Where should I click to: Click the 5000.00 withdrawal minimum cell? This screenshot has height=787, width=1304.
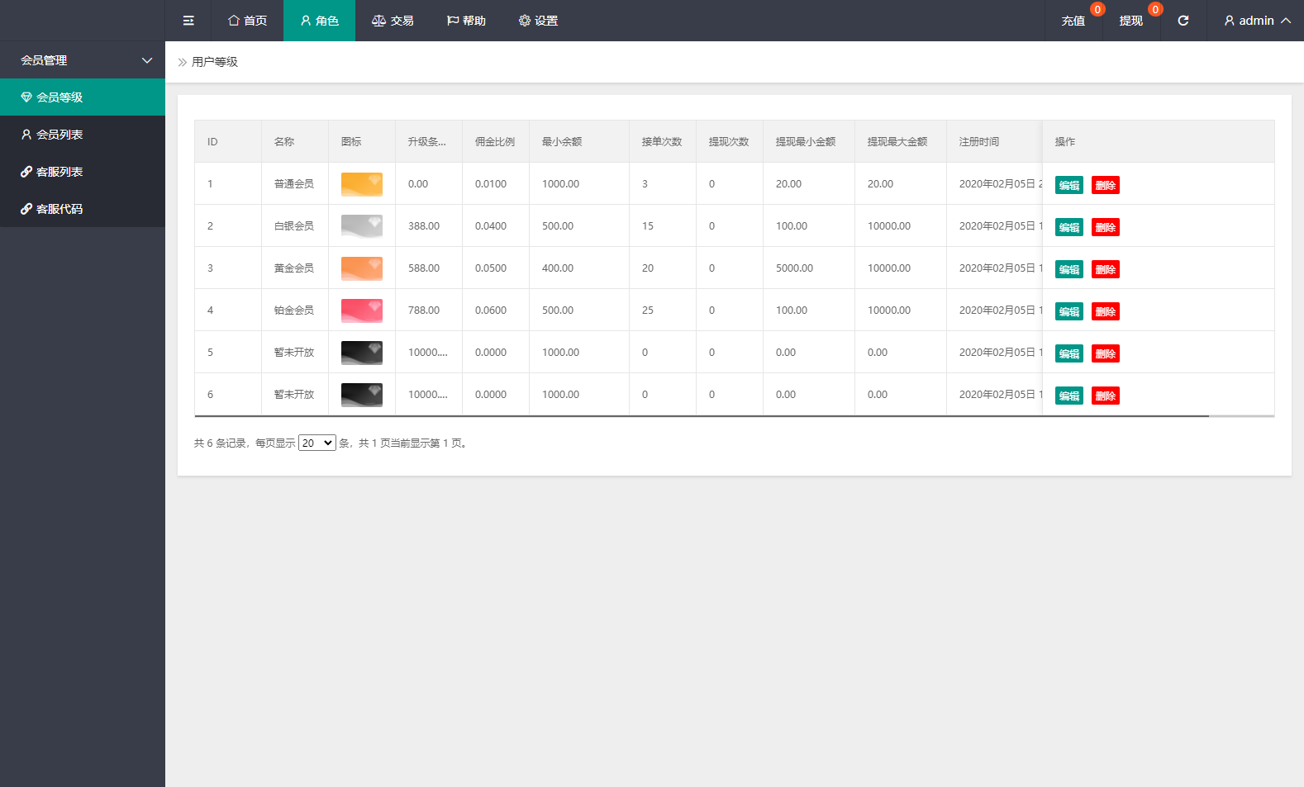[809, 268]
